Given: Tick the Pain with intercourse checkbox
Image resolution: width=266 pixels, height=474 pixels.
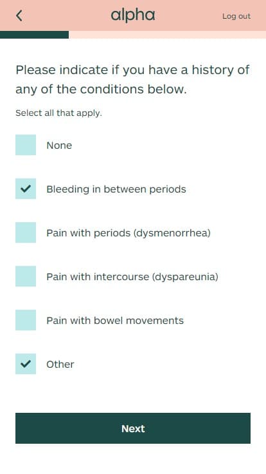Looking at the screenshot, I should pos(26,276).
